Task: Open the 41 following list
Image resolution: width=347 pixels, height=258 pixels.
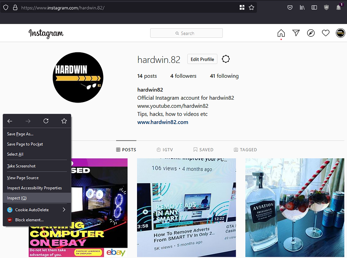Action: coord(224,76)
